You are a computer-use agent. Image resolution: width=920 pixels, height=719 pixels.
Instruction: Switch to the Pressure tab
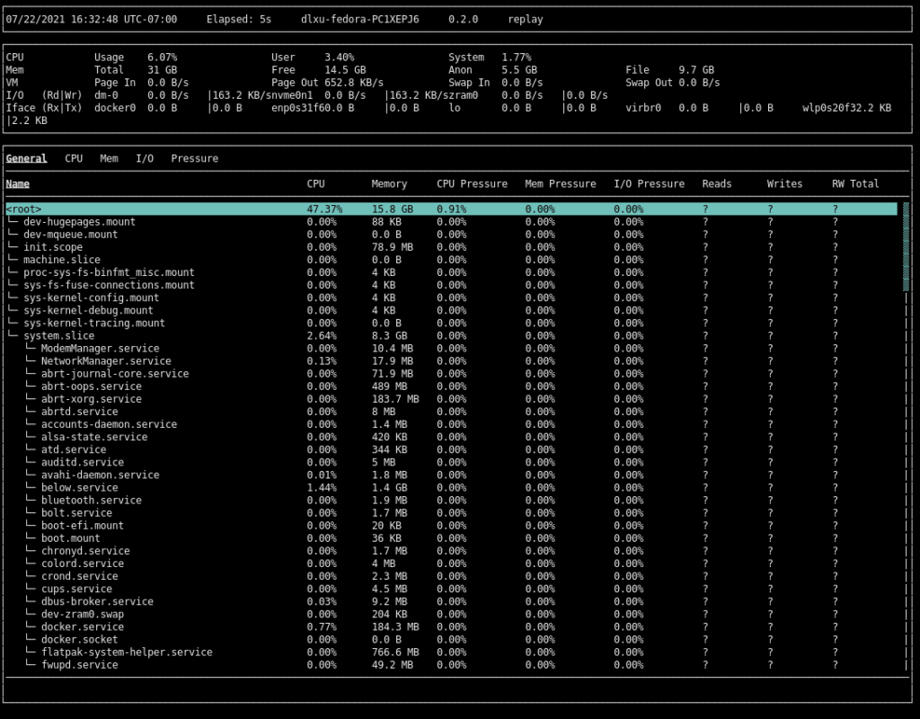tap(195, 158)
